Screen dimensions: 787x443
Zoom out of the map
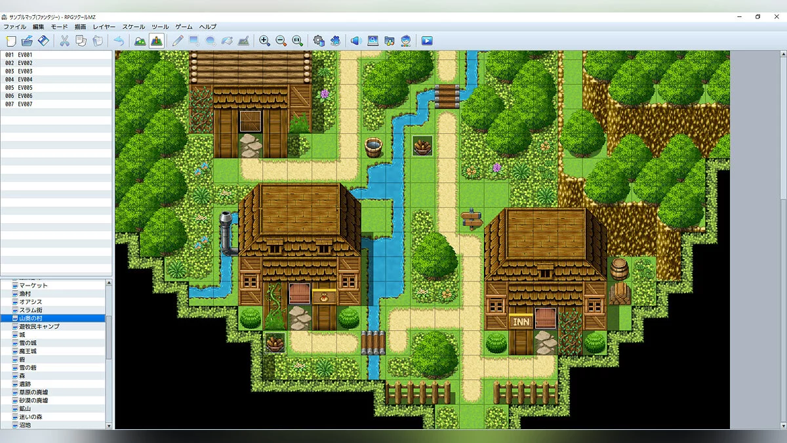281,41
